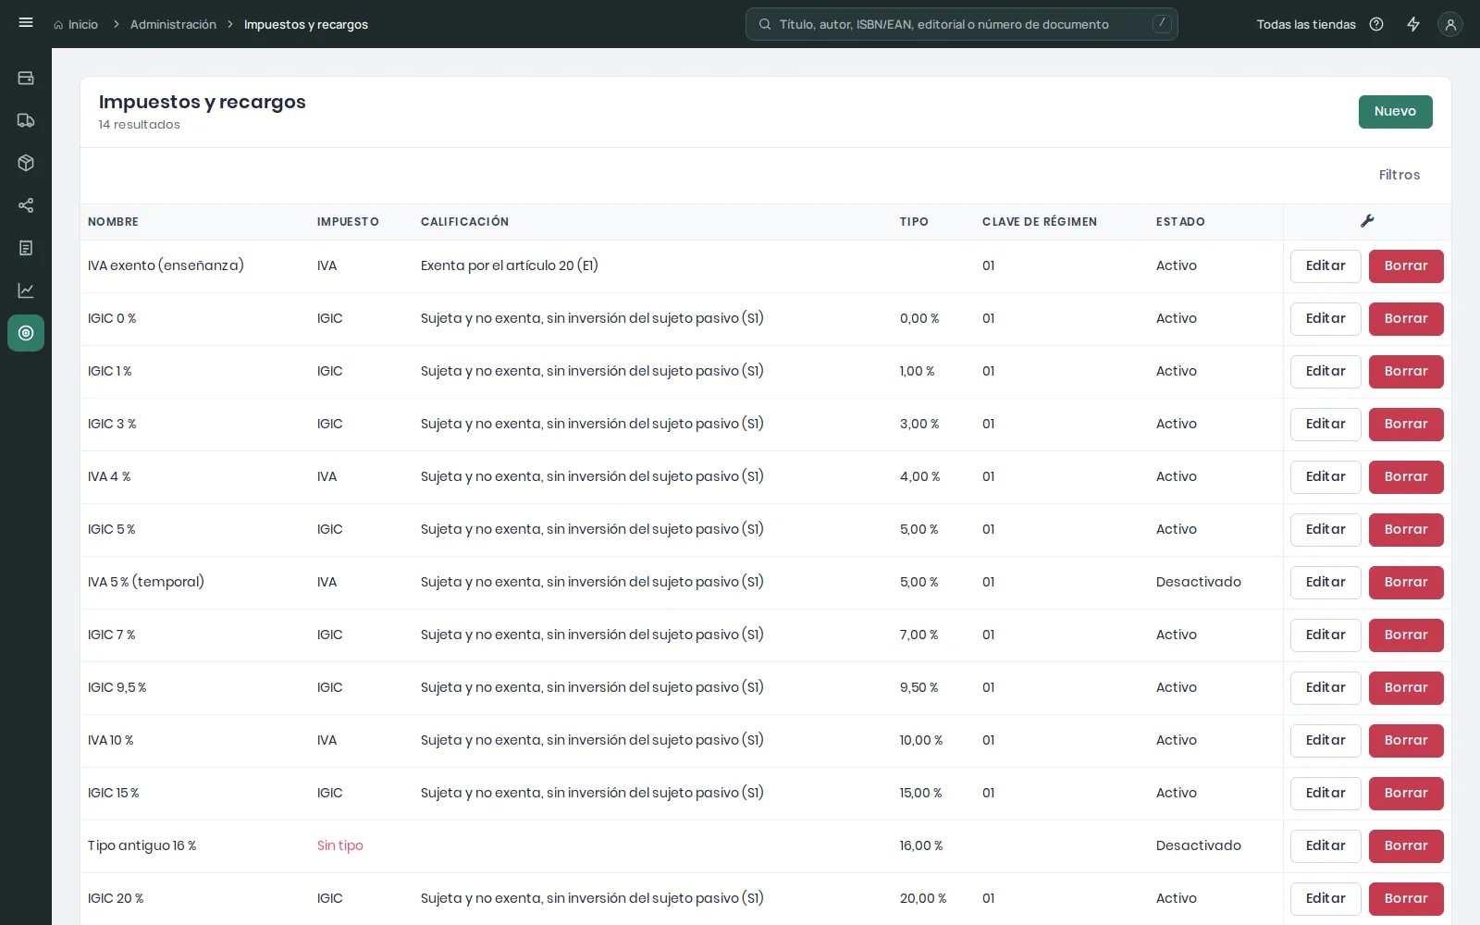Click the help question mark icon

coord(1376,24)
